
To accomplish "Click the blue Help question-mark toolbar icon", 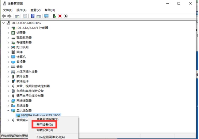I will click(33, 16).
